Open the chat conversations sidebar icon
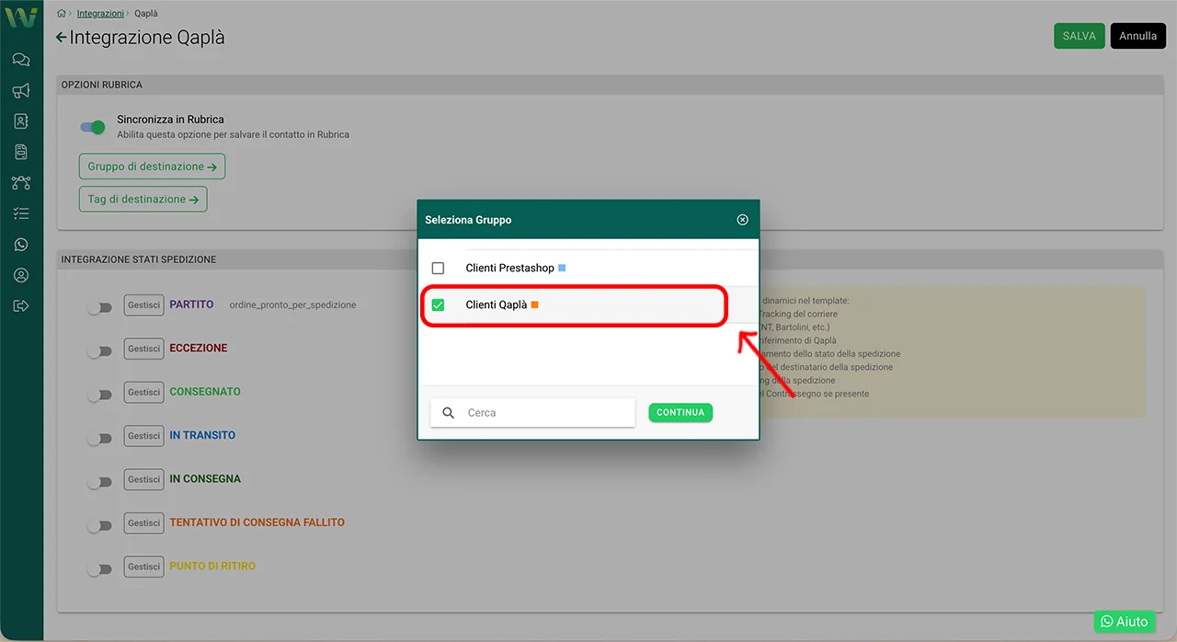 coord(21,60)
